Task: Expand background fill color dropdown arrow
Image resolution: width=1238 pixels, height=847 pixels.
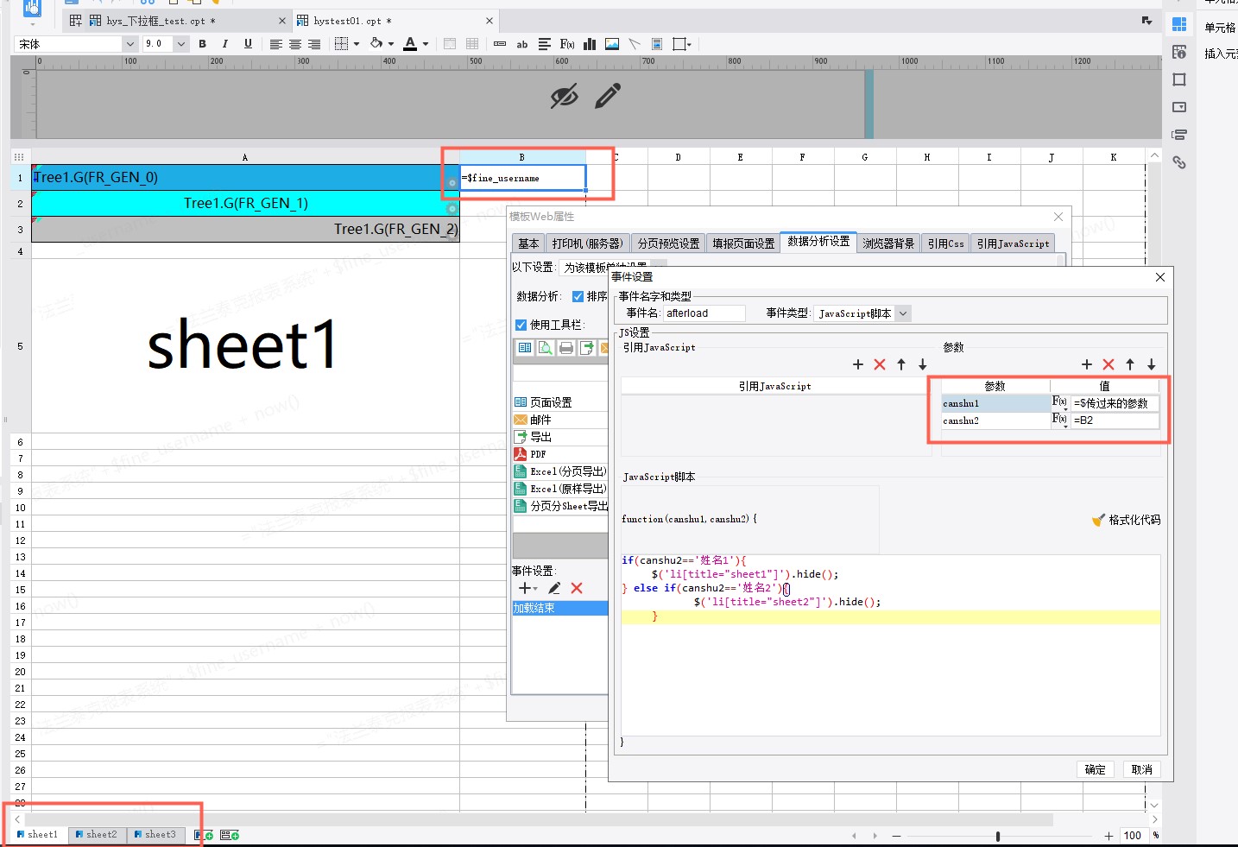Action: (391, 44)
